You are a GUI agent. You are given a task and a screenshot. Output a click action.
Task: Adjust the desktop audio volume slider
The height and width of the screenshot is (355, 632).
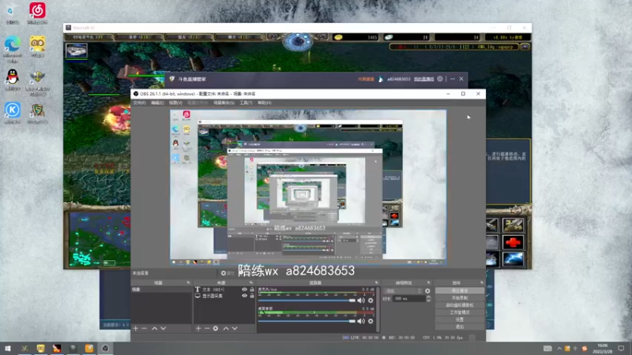[307, 321]
